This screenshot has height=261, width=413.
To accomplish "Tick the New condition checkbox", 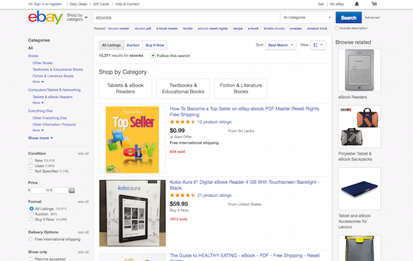I will pyautogui.click(x=30, y=160).
